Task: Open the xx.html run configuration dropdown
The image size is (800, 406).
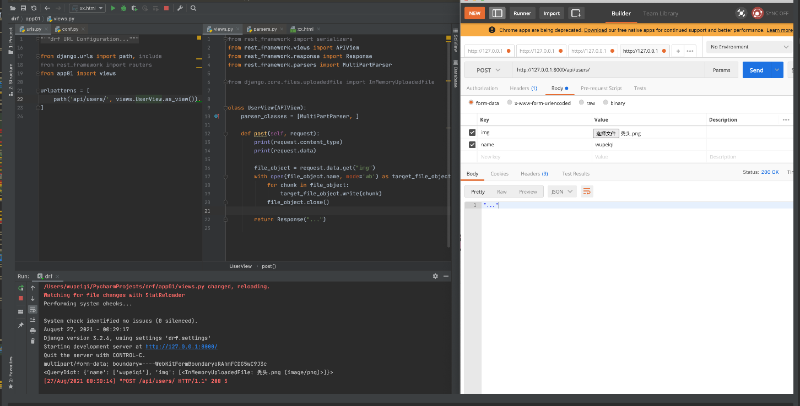Action: [x=87, y=8]
